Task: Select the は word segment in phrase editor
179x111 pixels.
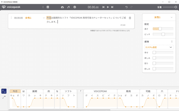Action: tap(23, 91)
